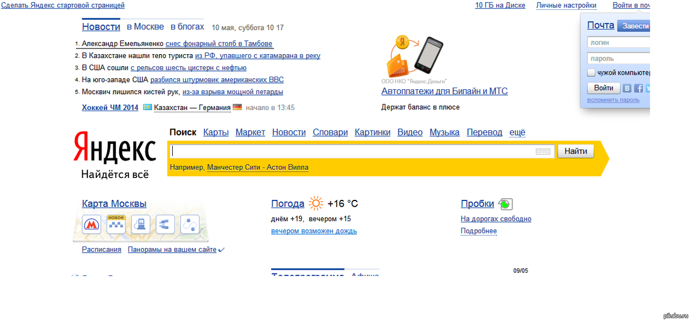The image size is (691, 322).
Task: Open the Metro map icon
Action: click(91, 224)
